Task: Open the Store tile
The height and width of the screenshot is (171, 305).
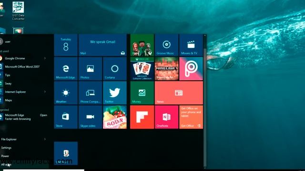Action: [x=66, y=117]
